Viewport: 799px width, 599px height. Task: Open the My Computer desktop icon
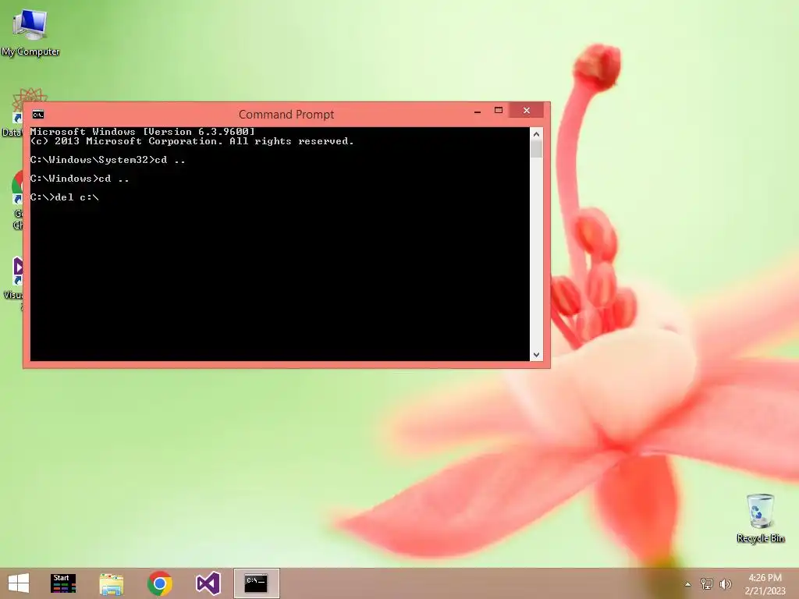click(30, 32)
